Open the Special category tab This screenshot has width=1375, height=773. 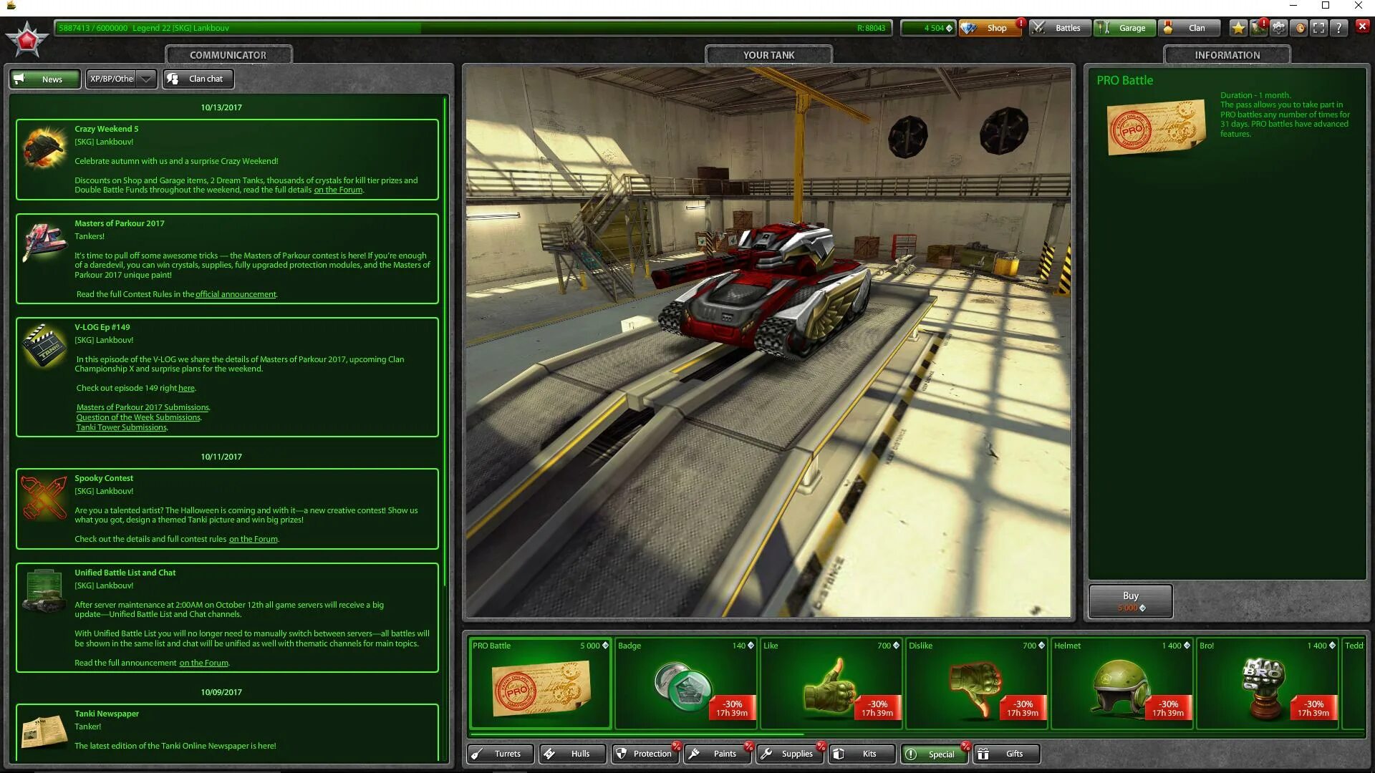click(935, 754)
